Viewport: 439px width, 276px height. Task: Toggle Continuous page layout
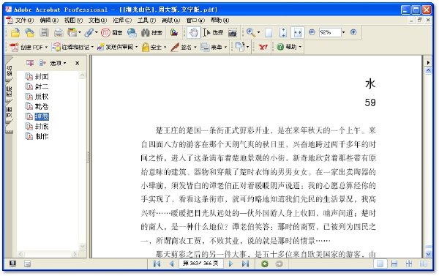[x=394, y=264]
